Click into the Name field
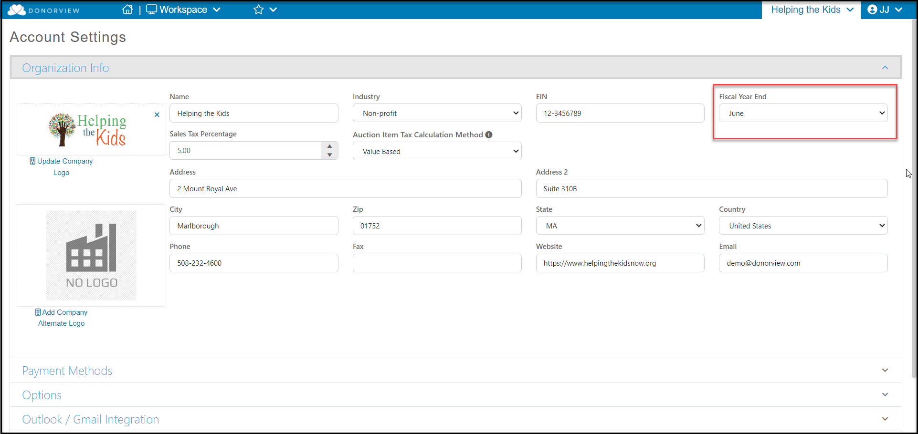 (x=254, y=114)
